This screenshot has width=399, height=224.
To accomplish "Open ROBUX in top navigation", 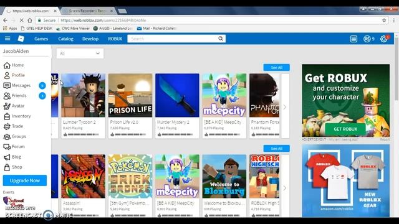I will (x=115, y=39).
